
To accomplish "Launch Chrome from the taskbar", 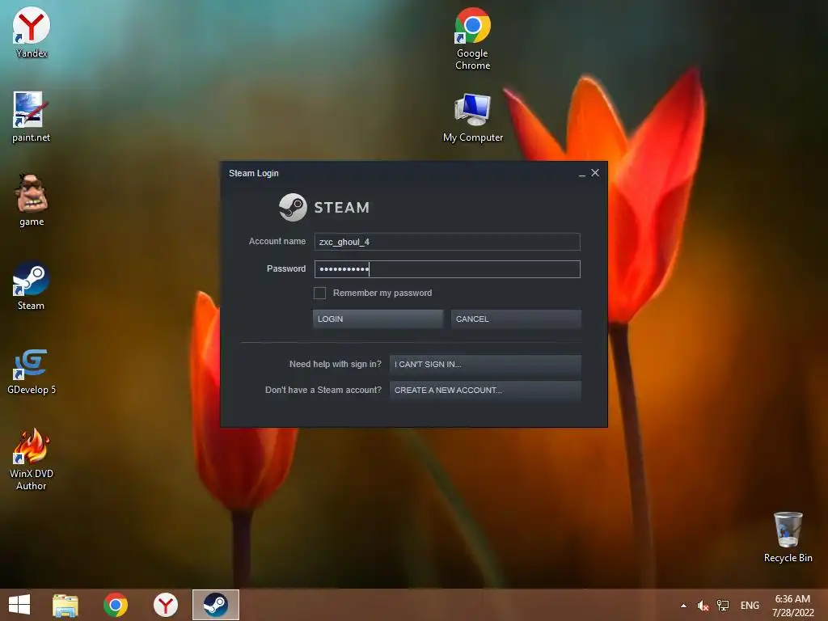I will 116,605.
